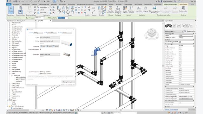Click the 'Höhe von Ebene' 1200.0 value field
The height and width of the screenshot is (114, 203).
186,38
